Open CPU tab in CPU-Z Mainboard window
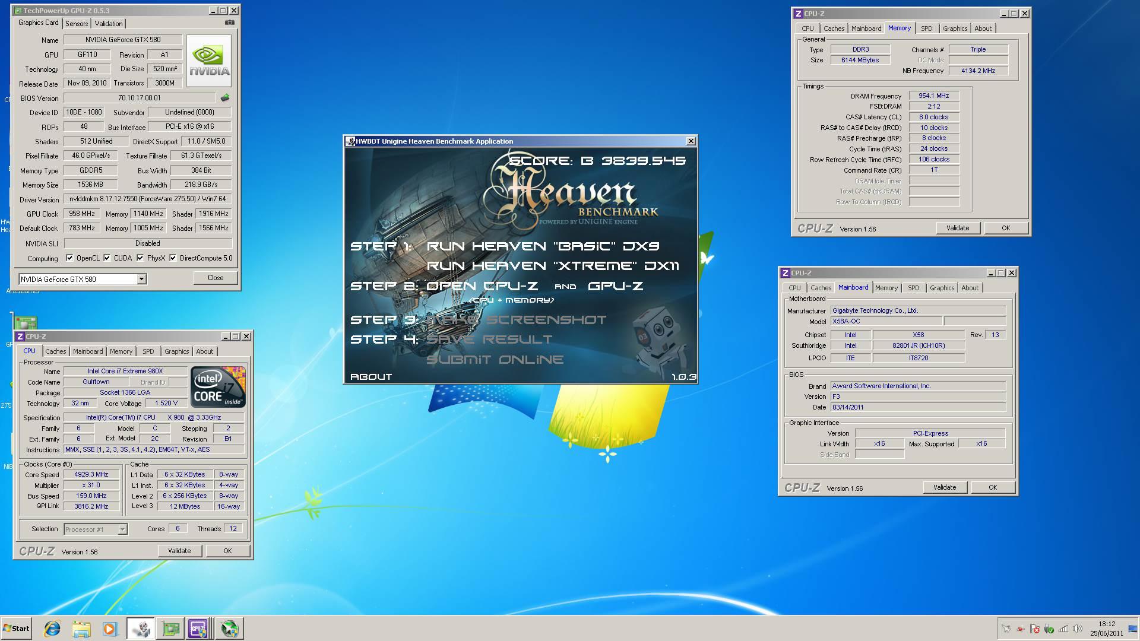Viewport: 1140px width, 641px height. [x=795, y=288]
